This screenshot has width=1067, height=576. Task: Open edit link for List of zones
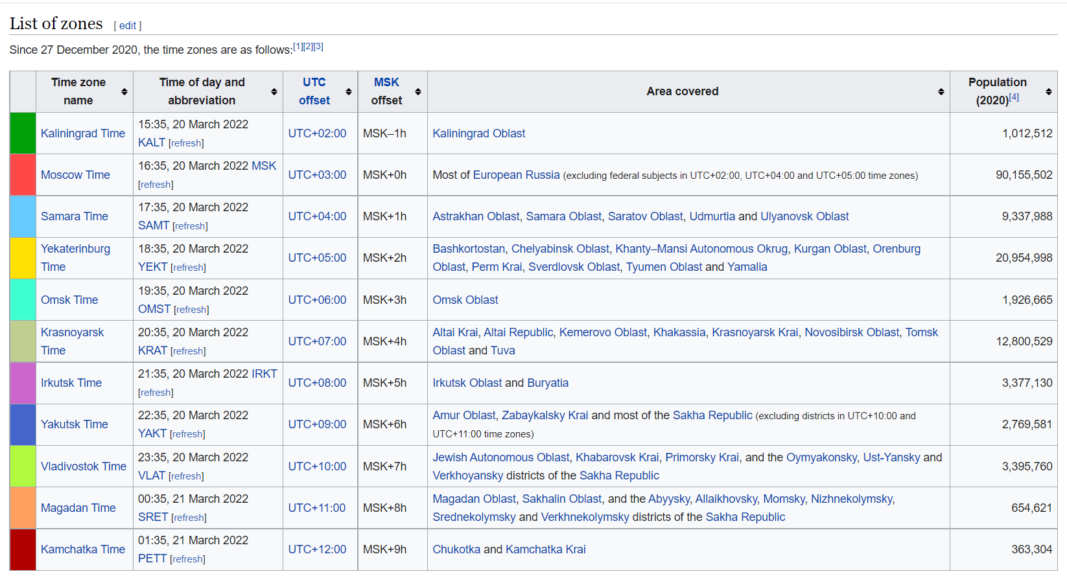pos(128,25)
